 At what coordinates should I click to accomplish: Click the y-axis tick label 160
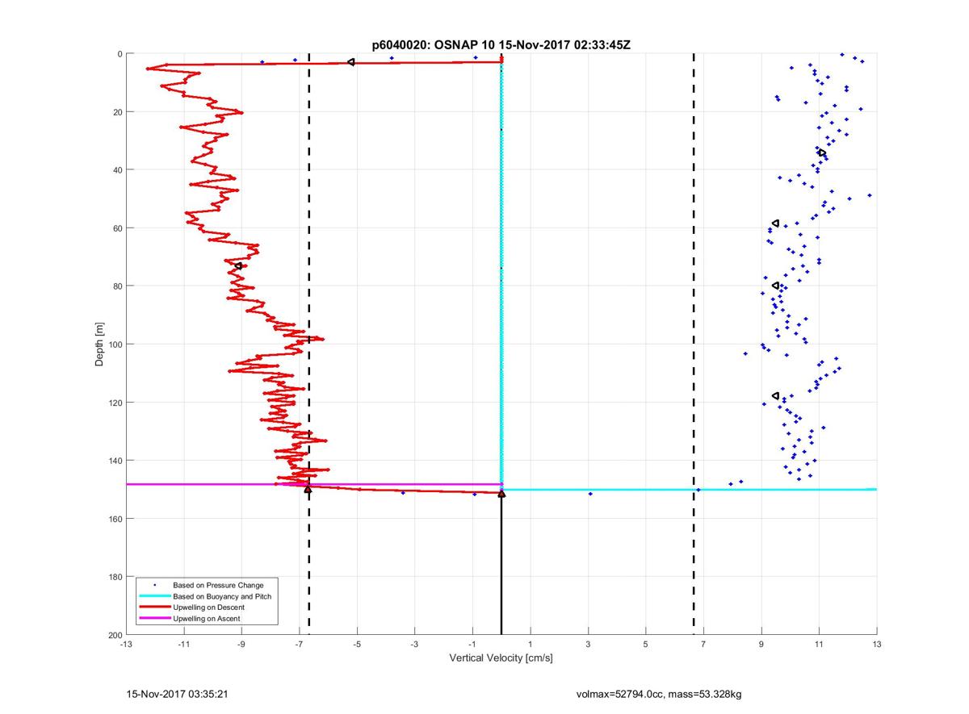[114, 519]
